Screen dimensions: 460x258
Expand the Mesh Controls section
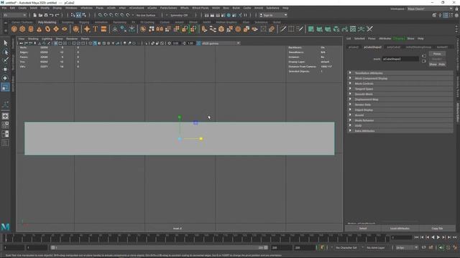pyautogui.click(x=400, y=84)
